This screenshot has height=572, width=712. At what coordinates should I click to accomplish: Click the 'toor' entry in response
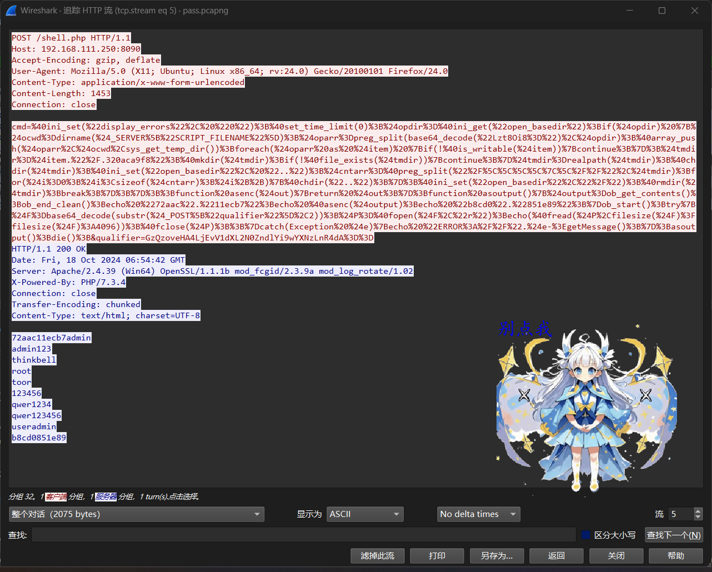[x=22, y=382]
